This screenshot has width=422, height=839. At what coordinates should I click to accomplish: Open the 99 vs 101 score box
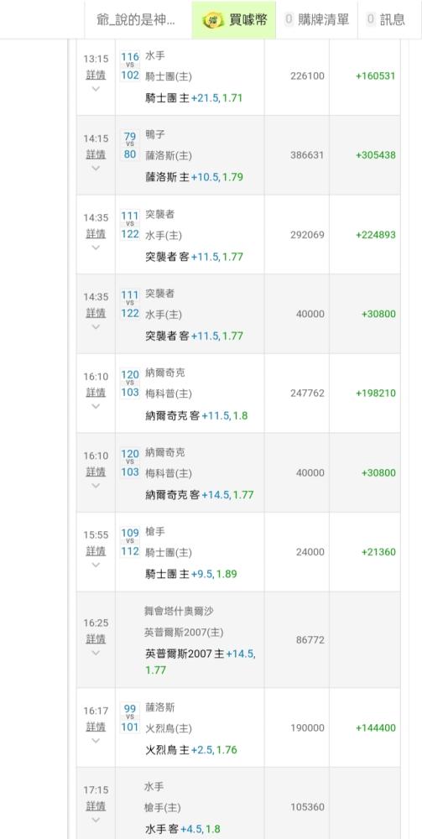pyautogui.click(x=130, y=718)
